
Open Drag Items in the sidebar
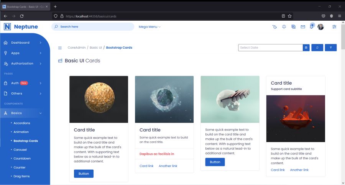coord(21,176)
